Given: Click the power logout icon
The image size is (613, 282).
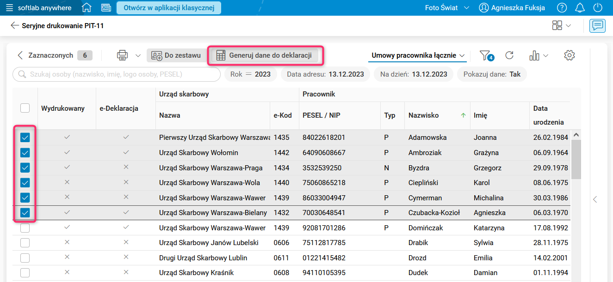Looking at the screenshot, I should pos(598,8).
